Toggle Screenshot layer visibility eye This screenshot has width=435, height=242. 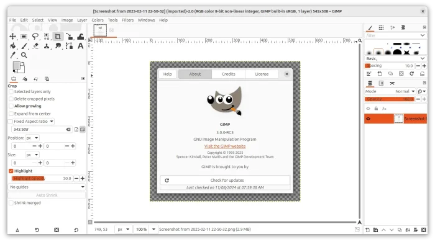[368, 119]
